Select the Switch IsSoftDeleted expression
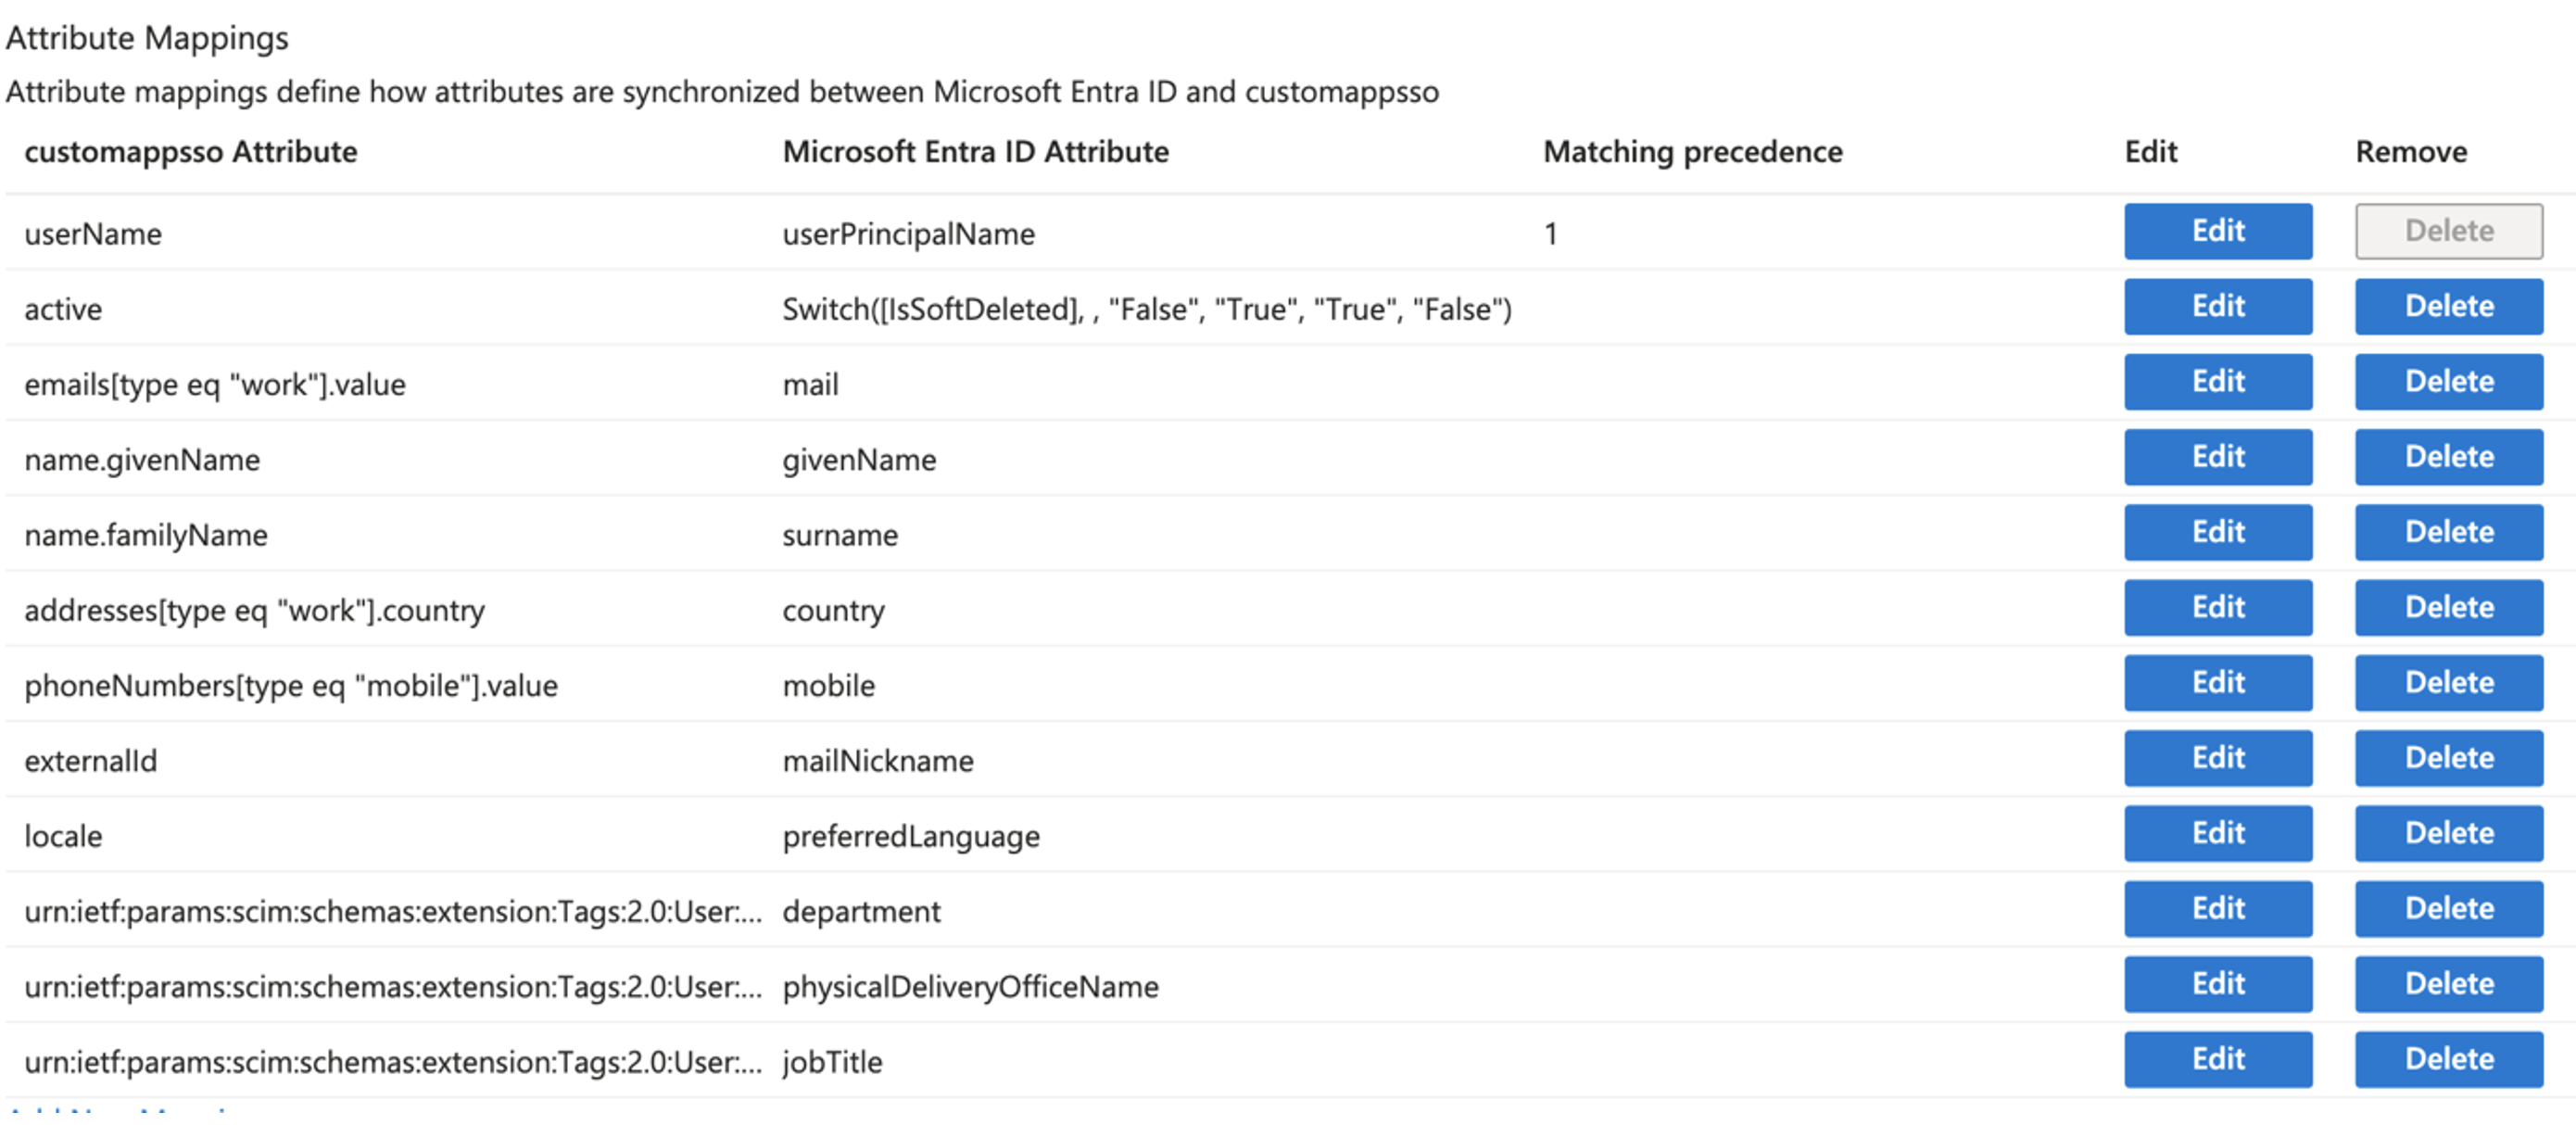This screenshot has width=2576, height=1125. tap(1146, 309)
